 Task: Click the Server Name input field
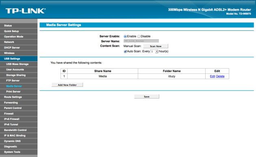(141, 41)
